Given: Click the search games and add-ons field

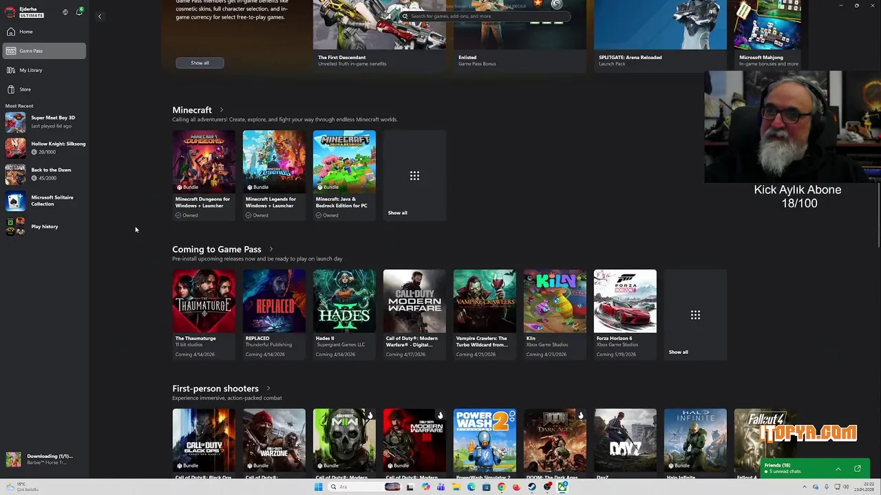Looking at the screenshot, I should pyautogui.click(x=484, y=16).
